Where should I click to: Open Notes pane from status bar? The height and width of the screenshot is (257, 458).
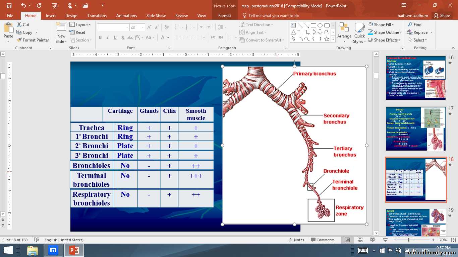pos(296,240)
